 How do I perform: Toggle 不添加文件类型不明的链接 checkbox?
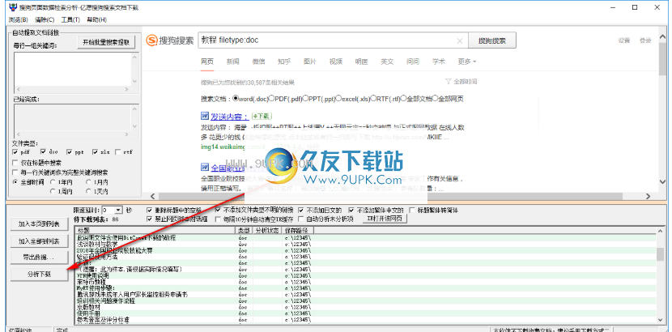tap(218, 211)
